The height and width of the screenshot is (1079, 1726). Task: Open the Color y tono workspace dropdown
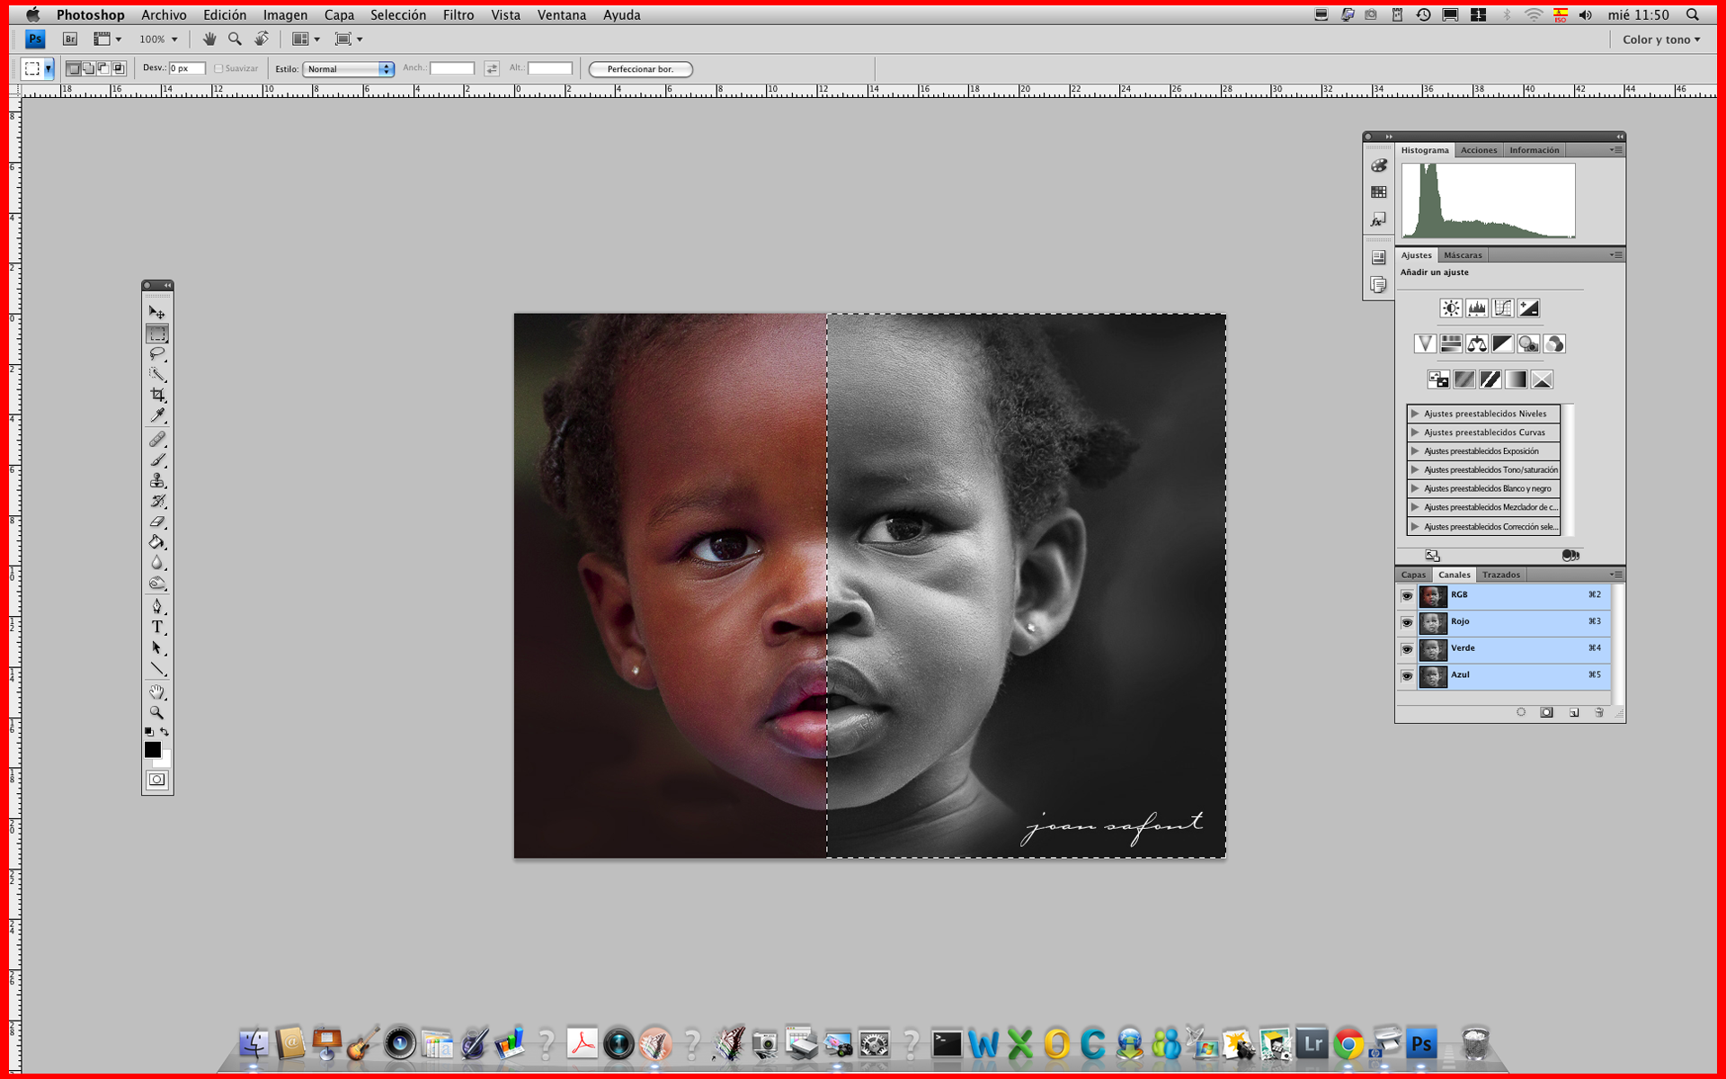pyautogui.click(x=1661, y=40)
